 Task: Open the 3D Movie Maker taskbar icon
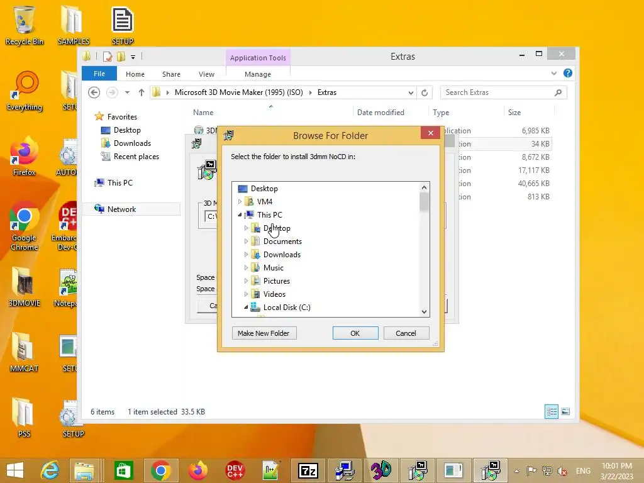382,470
